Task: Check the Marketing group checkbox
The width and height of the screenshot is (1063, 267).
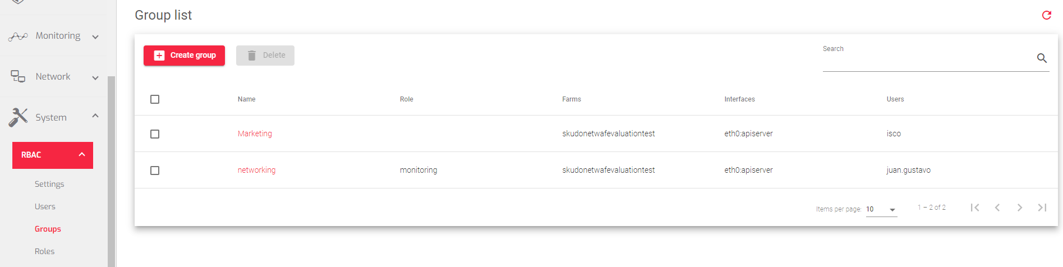Action: point(155,134)
